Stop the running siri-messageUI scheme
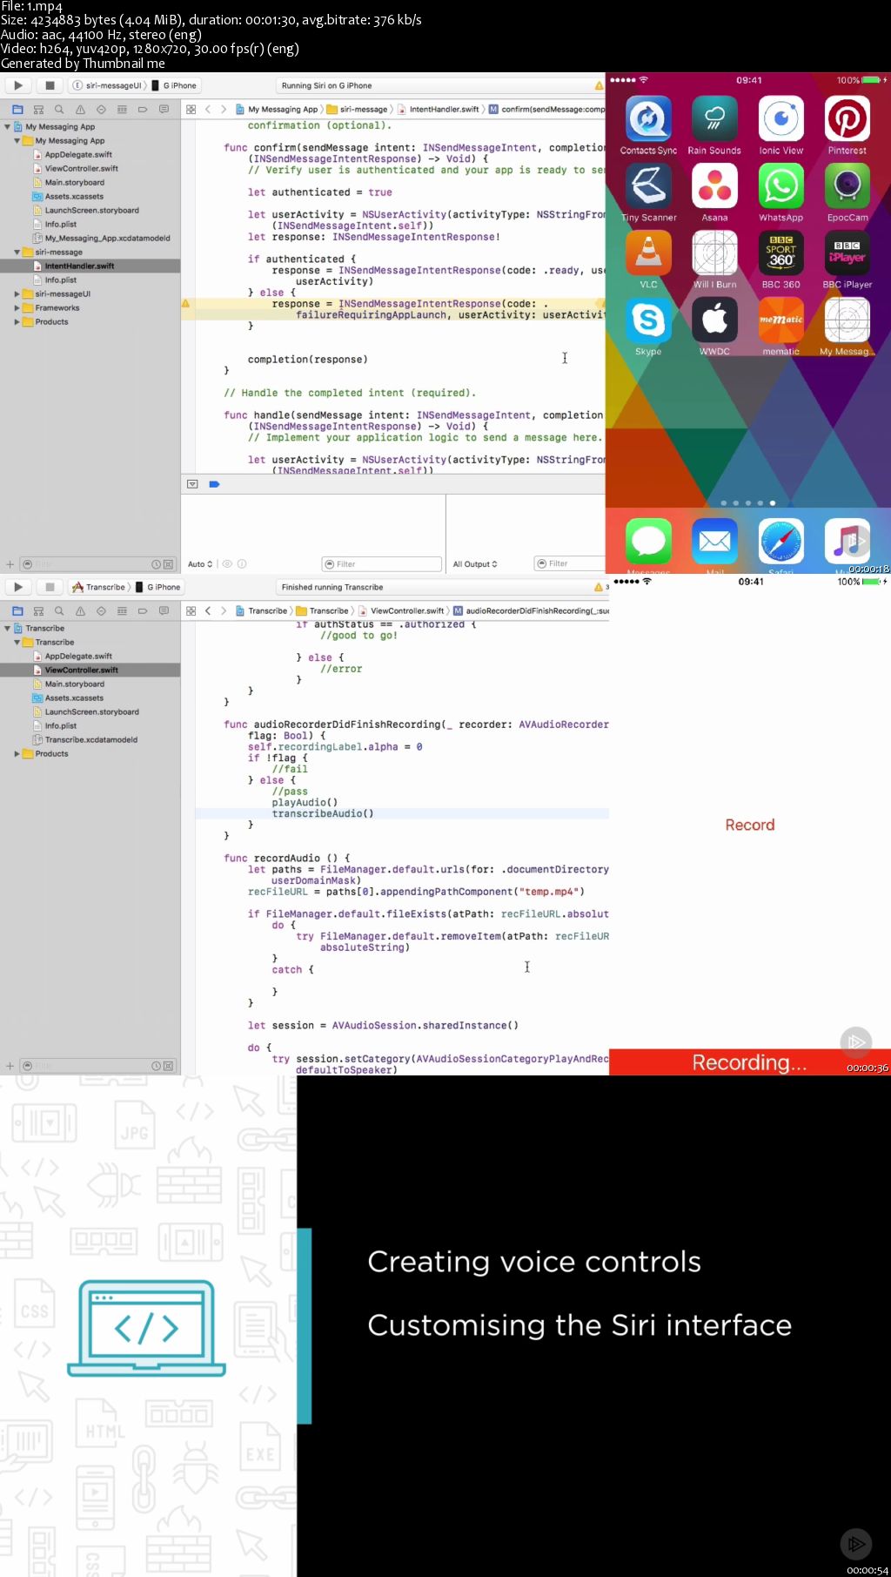Screen dimensions: 891x1577 coord(50,85)
